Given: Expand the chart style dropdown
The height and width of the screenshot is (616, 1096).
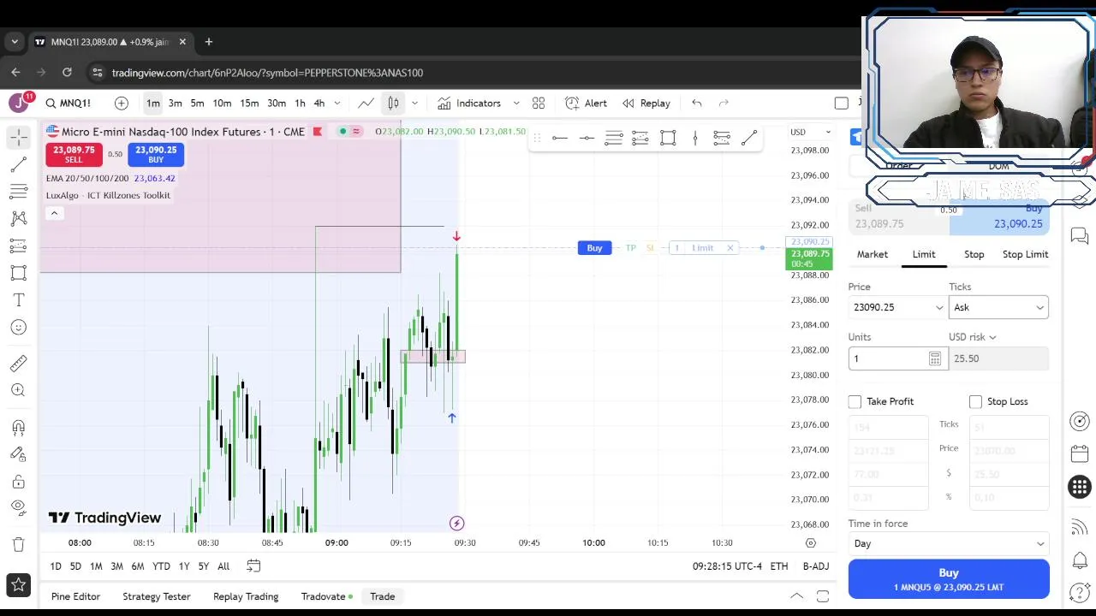Looking at the screenshot, I should tap(414, 103).
